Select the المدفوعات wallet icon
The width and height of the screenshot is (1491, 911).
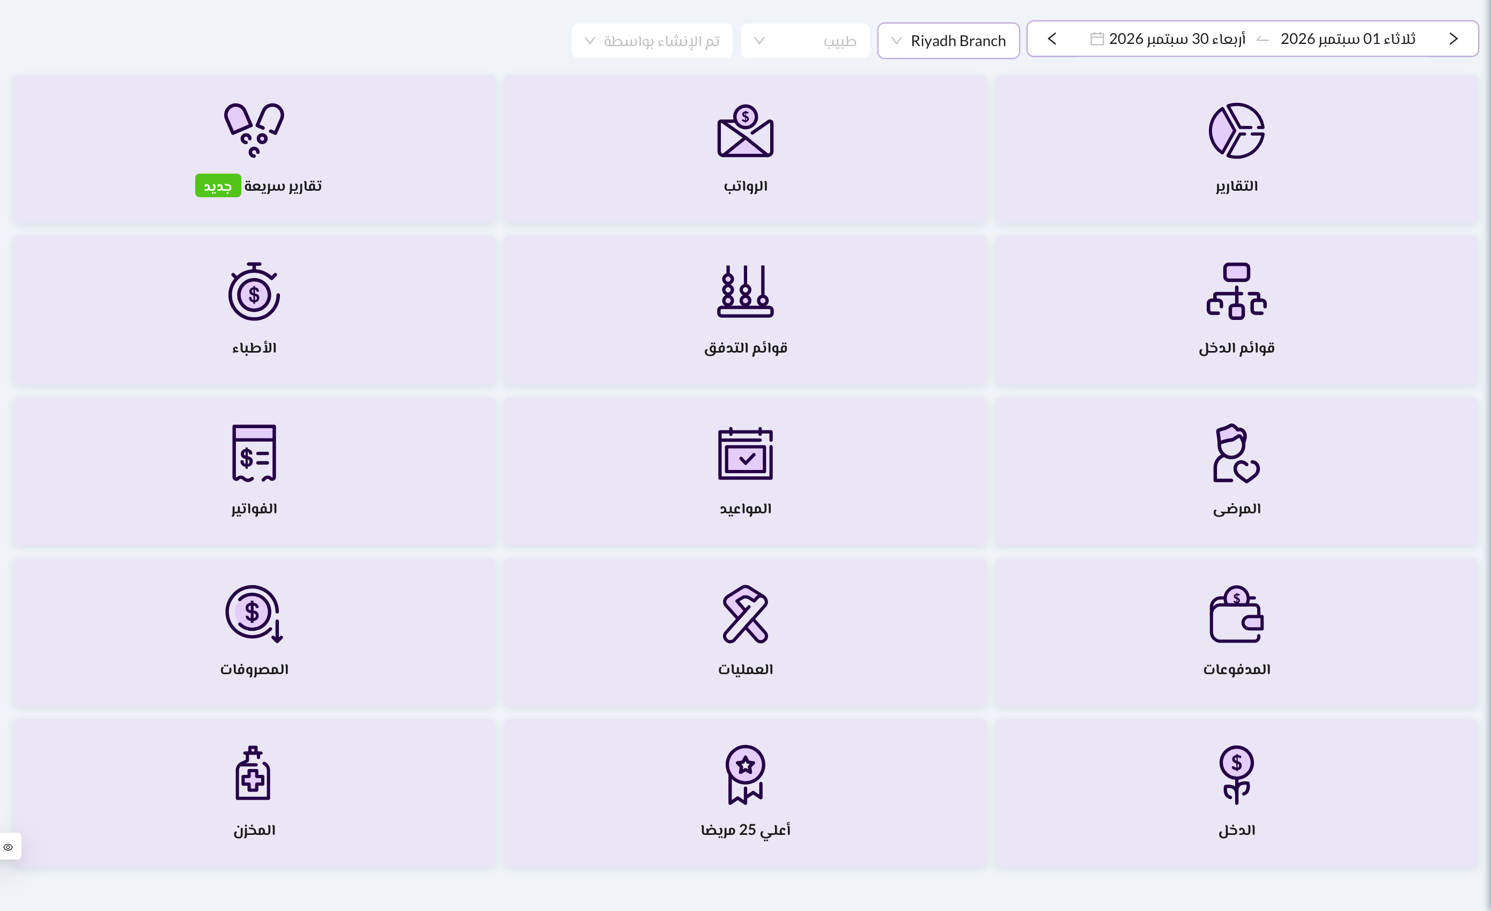pyautogui.click(x=1236, y=614)
